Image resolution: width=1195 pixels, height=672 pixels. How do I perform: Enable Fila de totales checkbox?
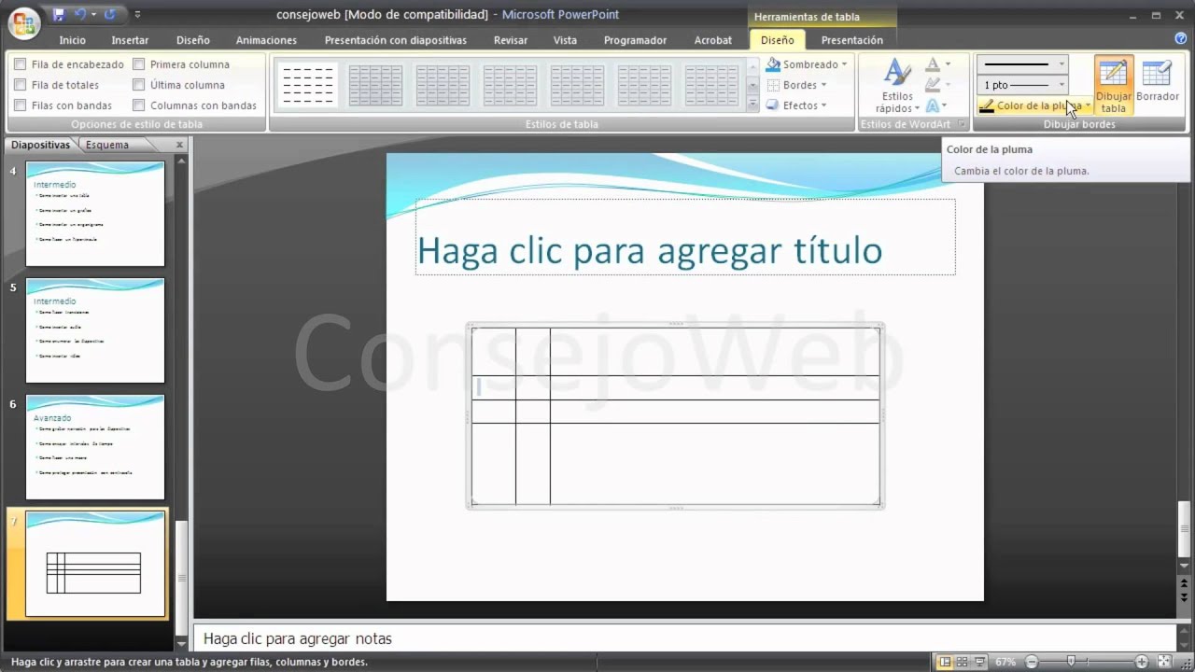pos(20,85)
